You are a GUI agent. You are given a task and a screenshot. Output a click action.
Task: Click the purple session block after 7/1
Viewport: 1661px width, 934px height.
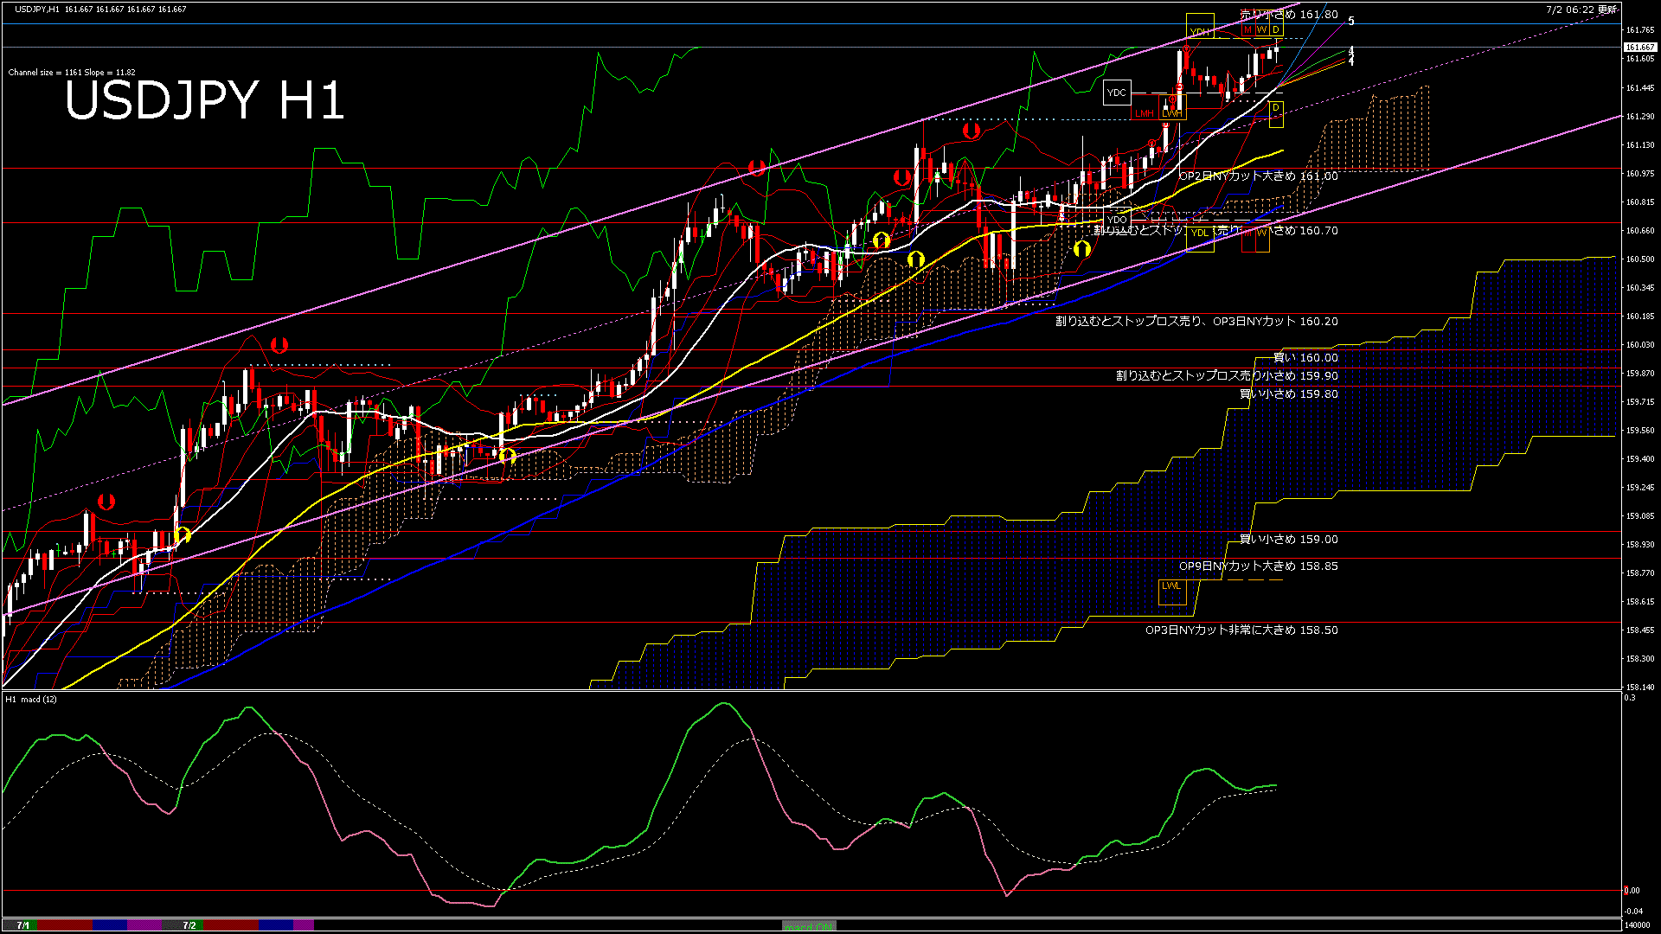click(x=144, y=925)
